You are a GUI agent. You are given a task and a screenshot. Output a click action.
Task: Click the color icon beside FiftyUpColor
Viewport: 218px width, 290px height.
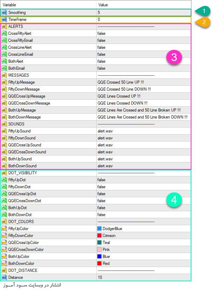point(4,229)
